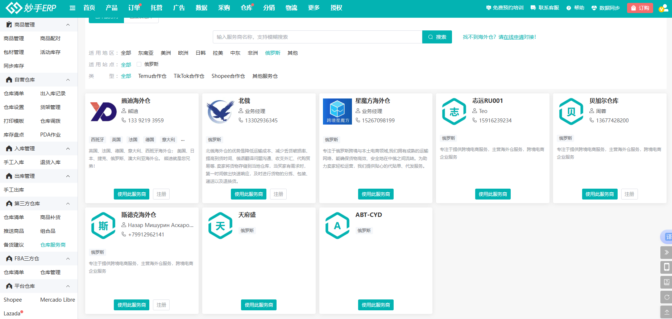
Task: Open the 订单 top menu
Action: [x=134, y=8]
